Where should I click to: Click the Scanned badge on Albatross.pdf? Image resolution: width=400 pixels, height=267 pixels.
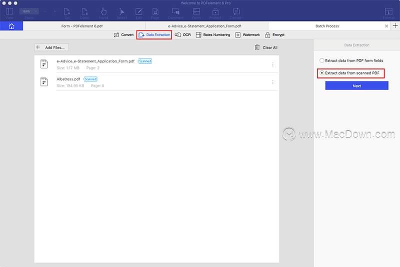[90, 79]
